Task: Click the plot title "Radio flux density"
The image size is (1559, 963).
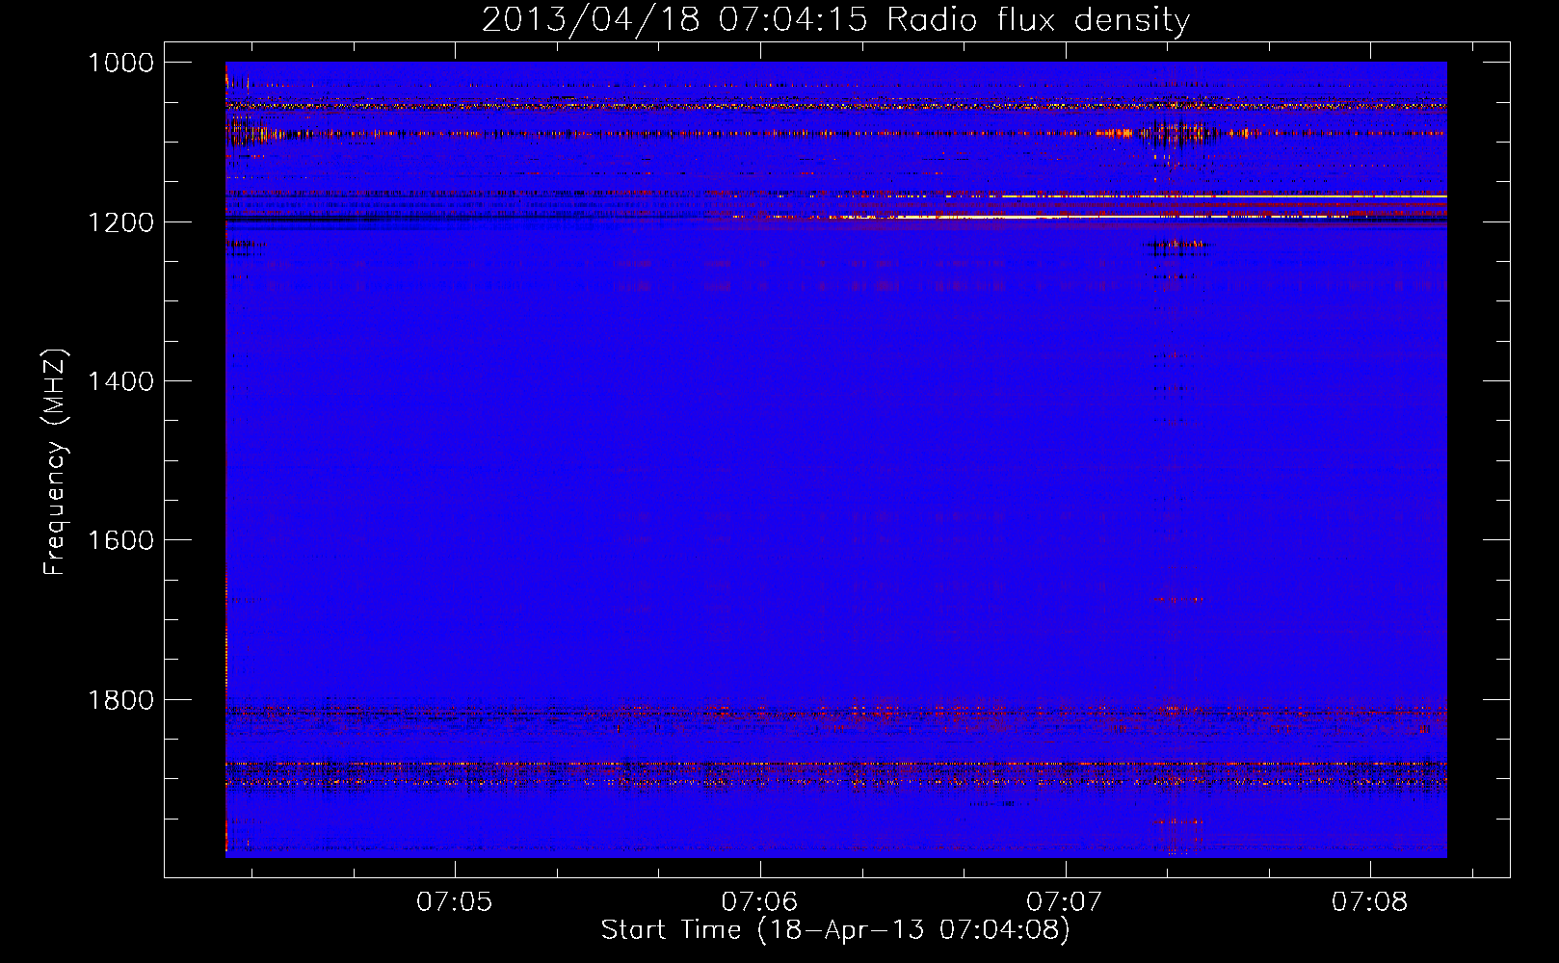Action: pos(1038,20)
